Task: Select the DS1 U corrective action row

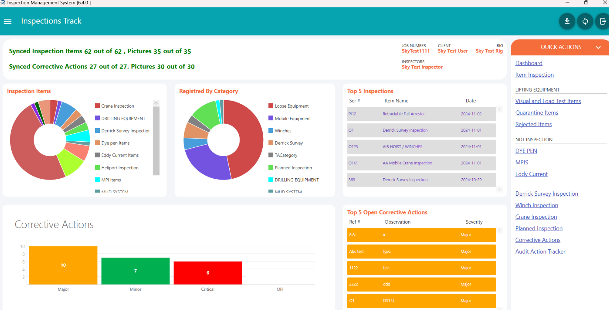Action: [x=421, y=301]
